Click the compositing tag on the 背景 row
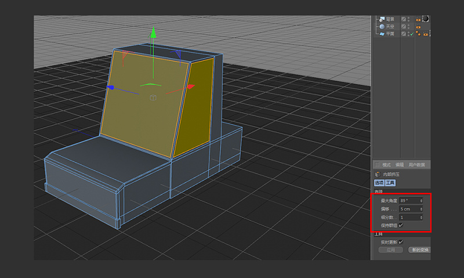The width and height of the screenshot is (464, 278). (x=418, y=19)
